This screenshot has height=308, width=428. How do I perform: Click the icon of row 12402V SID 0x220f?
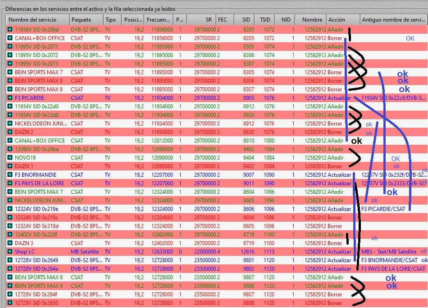point(10,234)
